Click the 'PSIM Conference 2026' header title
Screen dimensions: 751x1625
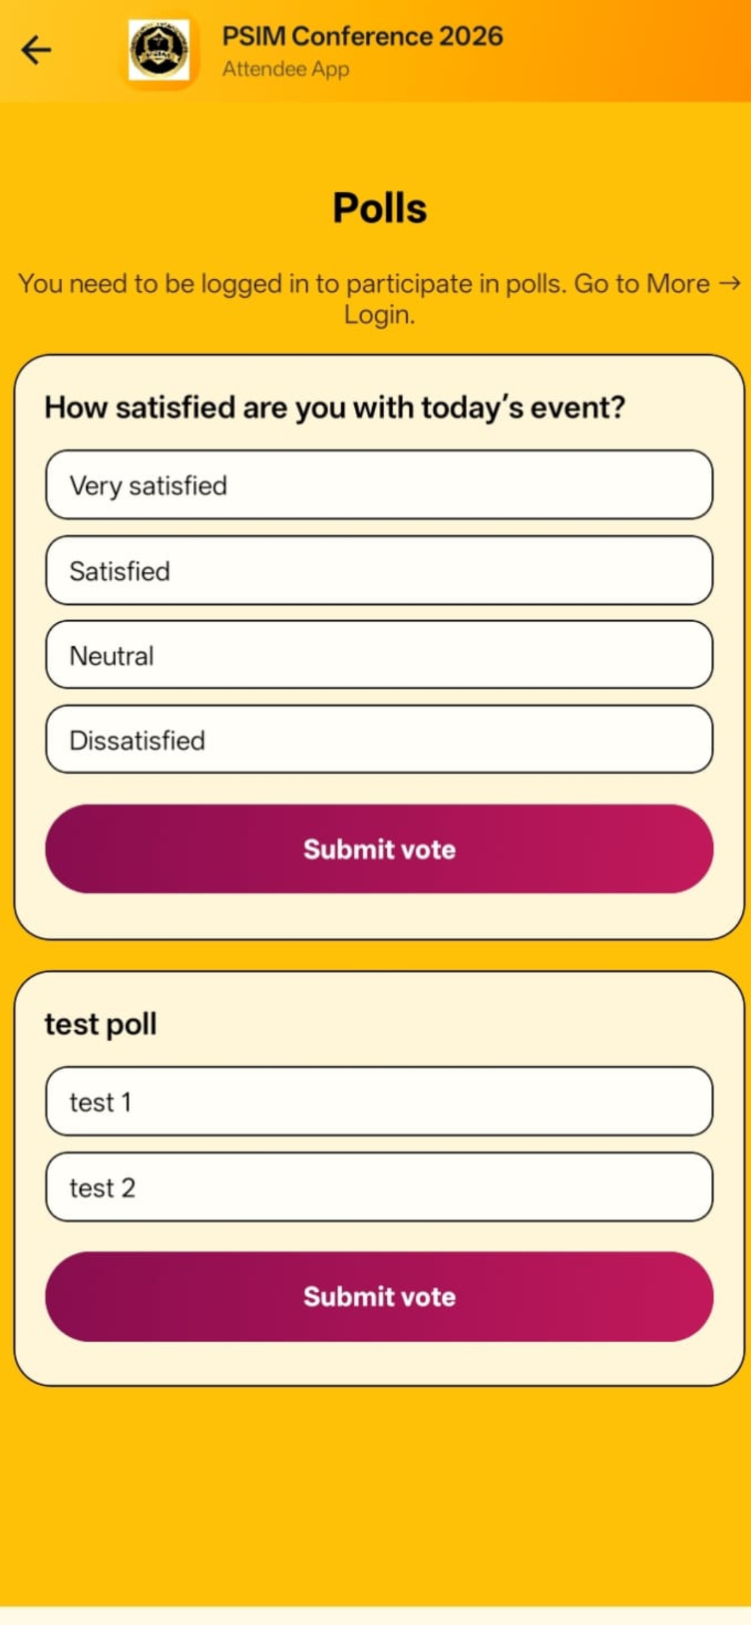(x=362, y=36)
